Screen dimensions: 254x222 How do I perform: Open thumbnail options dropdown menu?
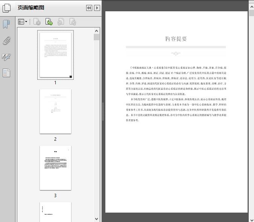click(x=23, y=22)
